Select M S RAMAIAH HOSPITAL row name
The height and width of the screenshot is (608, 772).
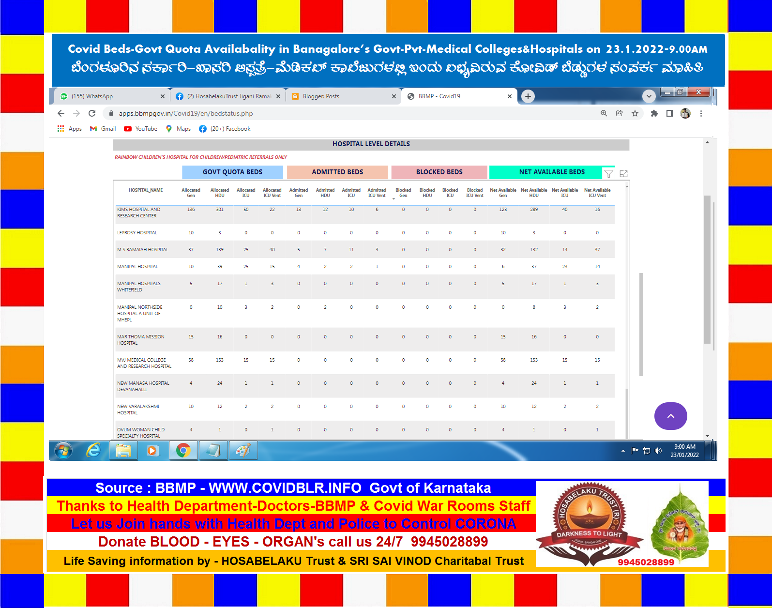click(143, 250)
